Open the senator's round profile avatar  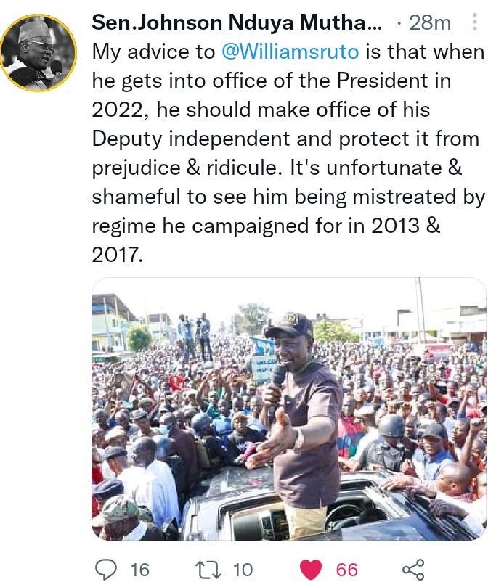point(38,53)
